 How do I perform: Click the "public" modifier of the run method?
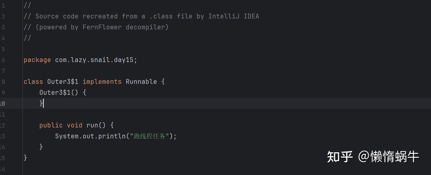click(51, 125)
